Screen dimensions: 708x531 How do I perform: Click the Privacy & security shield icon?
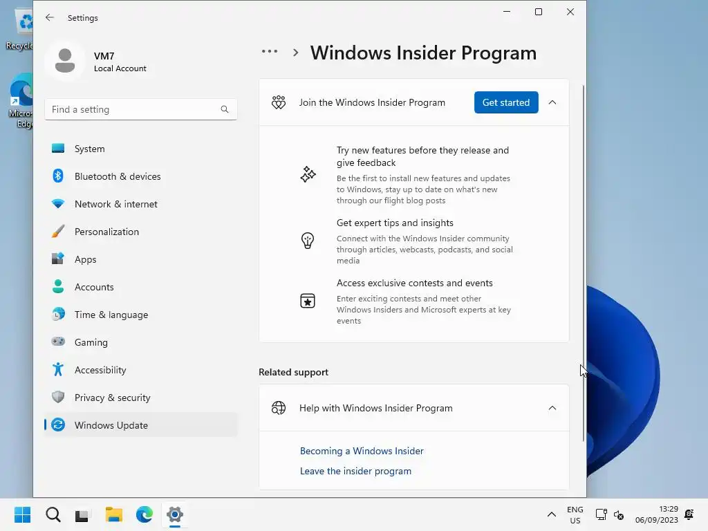tap(58, 397)
